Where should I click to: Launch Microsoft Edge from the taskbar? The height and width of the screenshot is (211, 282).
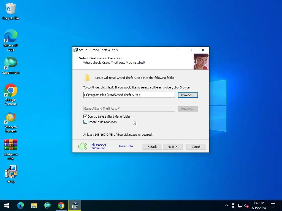click(20, 206)
